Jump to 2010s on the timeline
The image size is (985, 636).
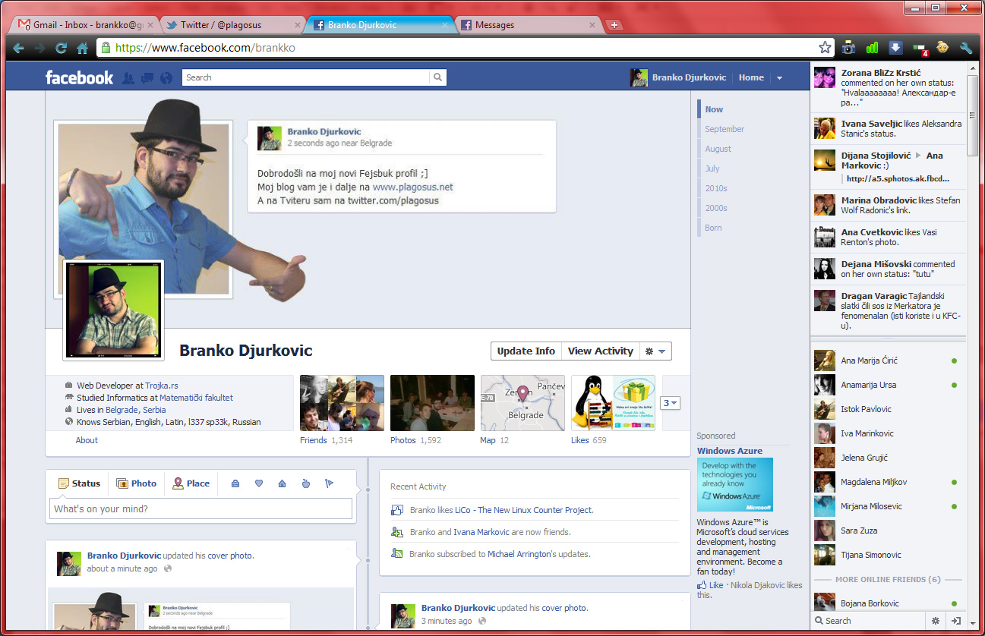click(x=715, y=188)
